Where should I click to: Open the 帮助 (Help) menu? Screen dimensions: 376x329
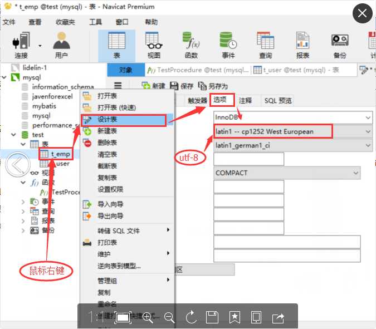point(152,22)
